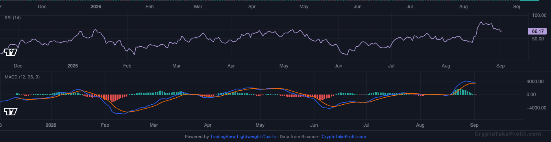Click the -4000.00 MACD scale label

[536, 107]
